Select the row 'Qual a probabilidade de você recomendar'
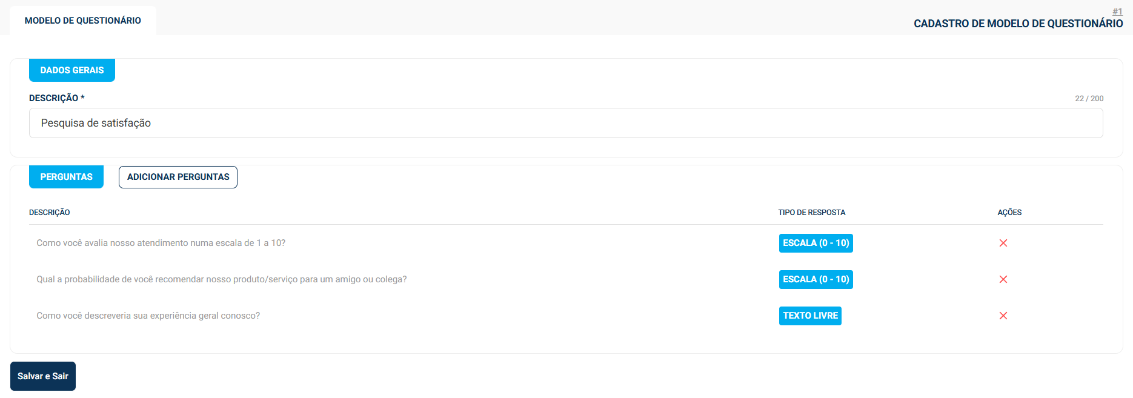Screen dimensions: 1133x398 click(x=221, y=279)
